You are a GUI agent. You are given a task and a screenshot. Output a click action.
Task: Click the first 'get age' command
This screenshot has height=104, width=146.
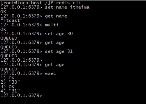pos(55,43)
